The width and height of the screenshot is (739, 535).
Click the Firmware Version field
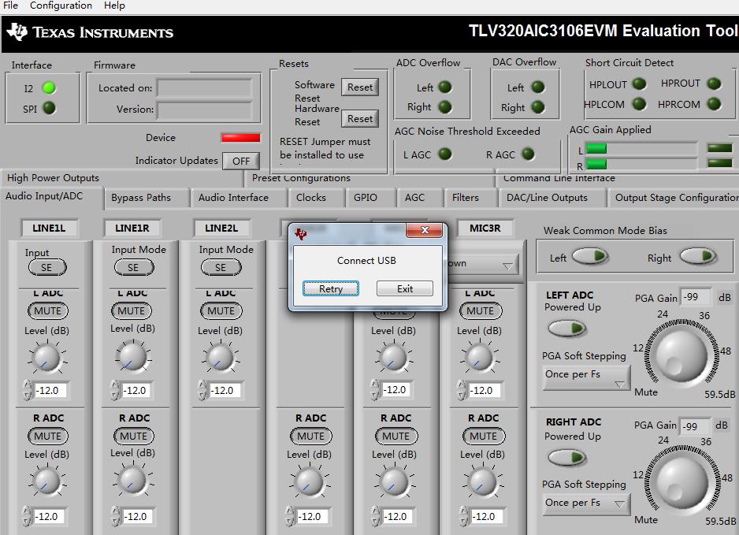coord(205,110)
